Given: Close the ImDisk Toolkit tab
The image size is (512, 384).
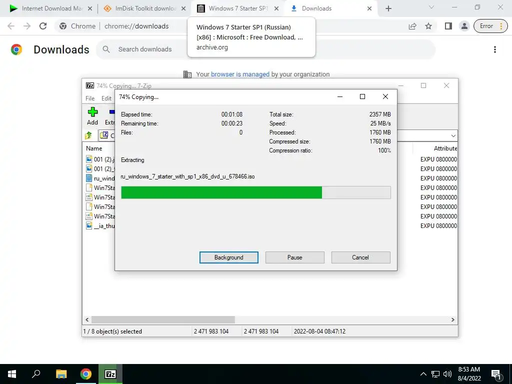Looking at the screenshot, I should pyautogui.click(x=184, y=8).
